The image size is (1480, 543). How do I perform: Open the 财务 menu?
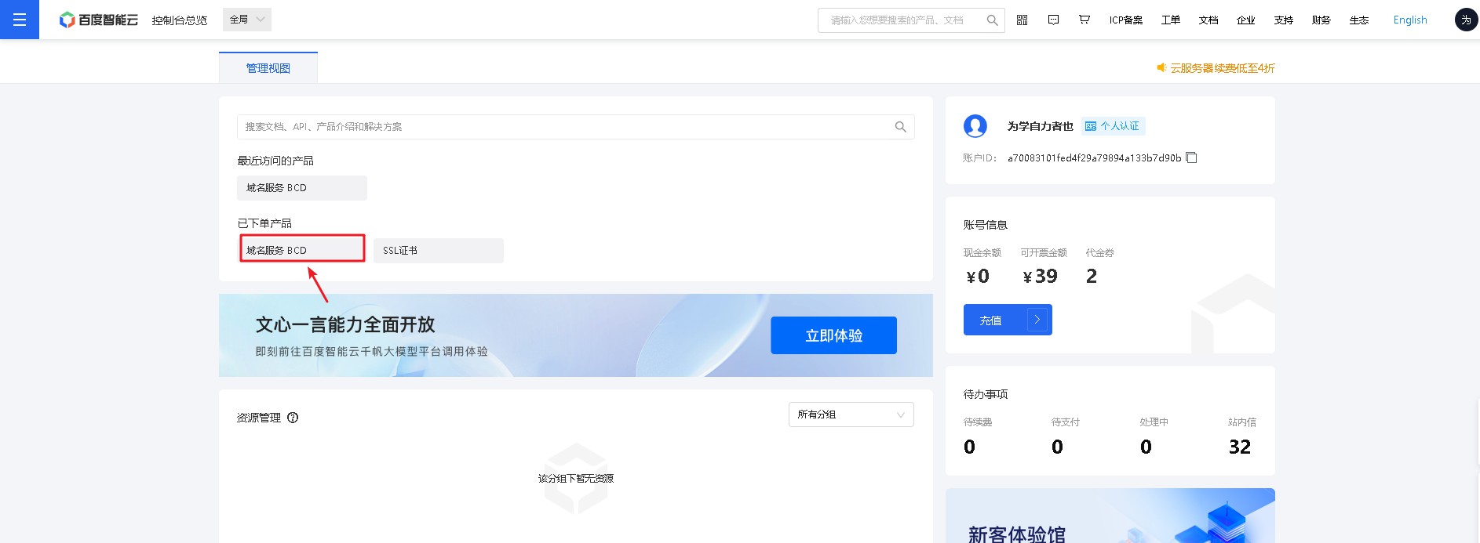click(x=1321, y=20)
